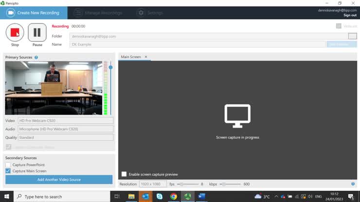Open Microsoft Word from the taskbar

click(x=201, y=197)
